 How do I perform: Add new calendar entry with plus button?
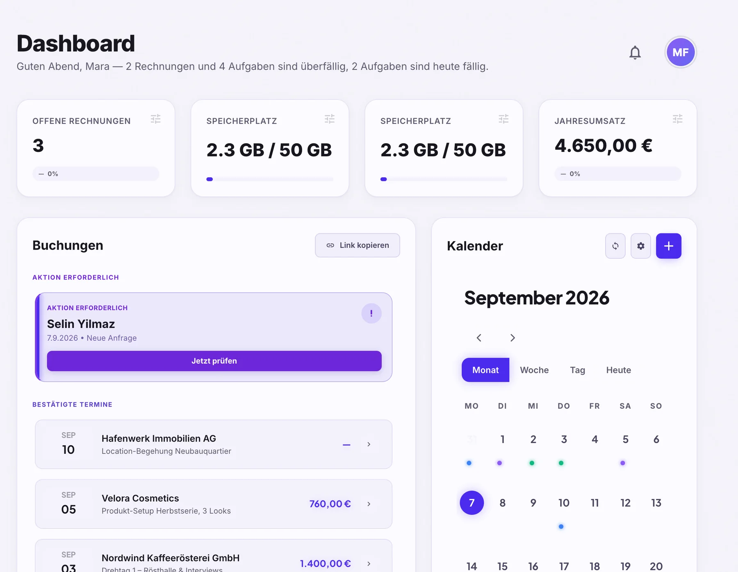point(669,246)
